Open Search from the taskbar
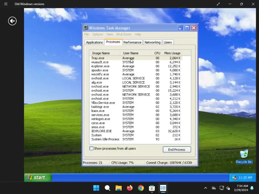 click(x=107, y=188)
